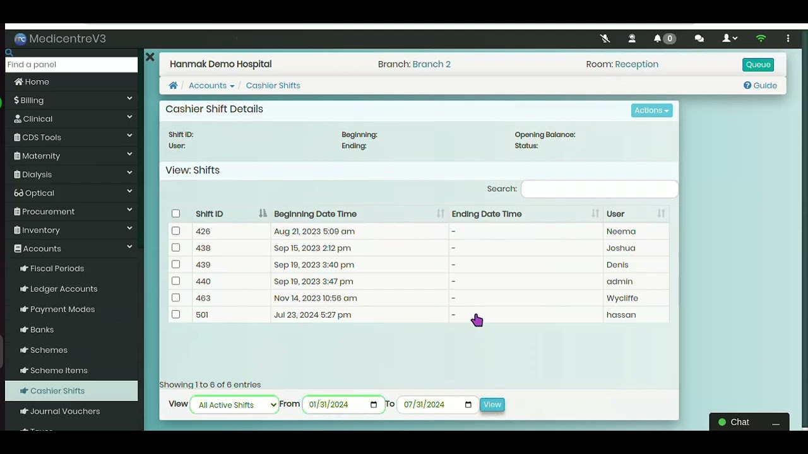Screen dimensions: 808x454
Task: Focus the Find a panel field
Action: tap(71, 64)
